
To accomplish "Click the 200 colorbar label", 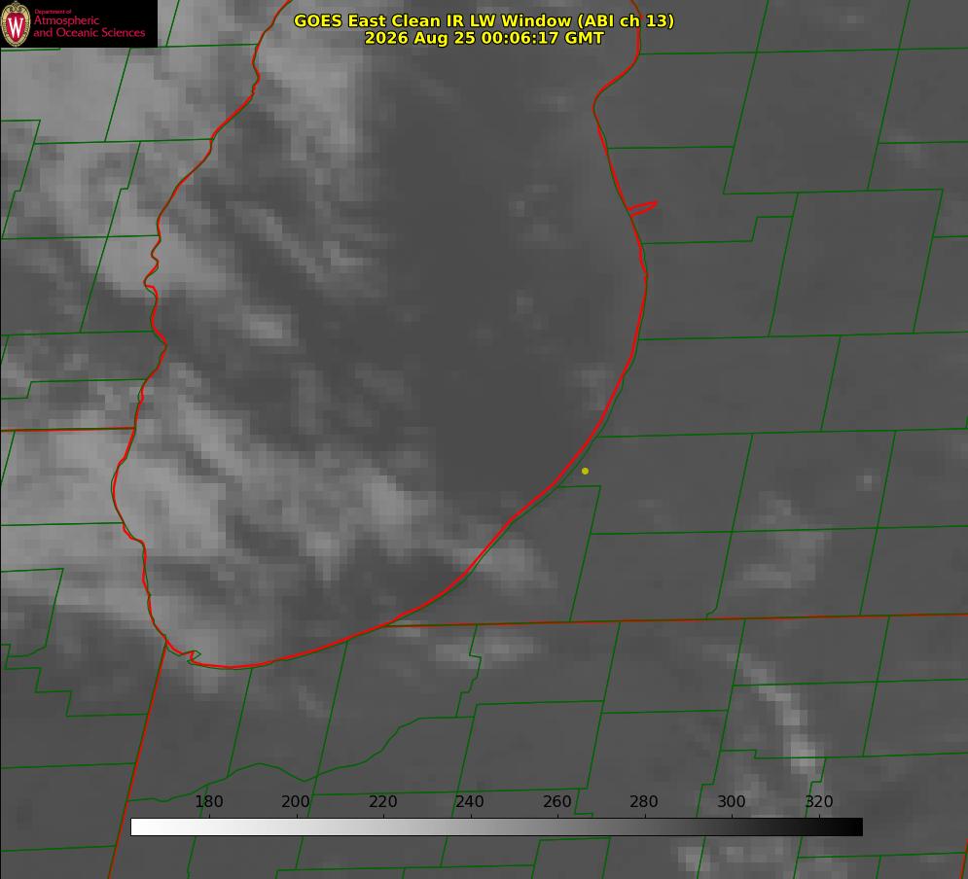I will [x=296, y=801].
